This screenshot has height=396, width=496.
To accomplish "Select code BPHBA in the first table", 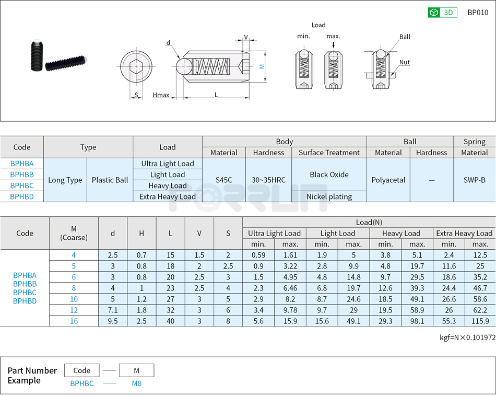I will 21,164.
